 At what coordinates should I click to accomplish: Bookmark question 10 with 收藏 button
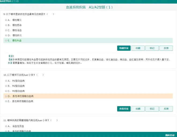[x=138, y=109]
